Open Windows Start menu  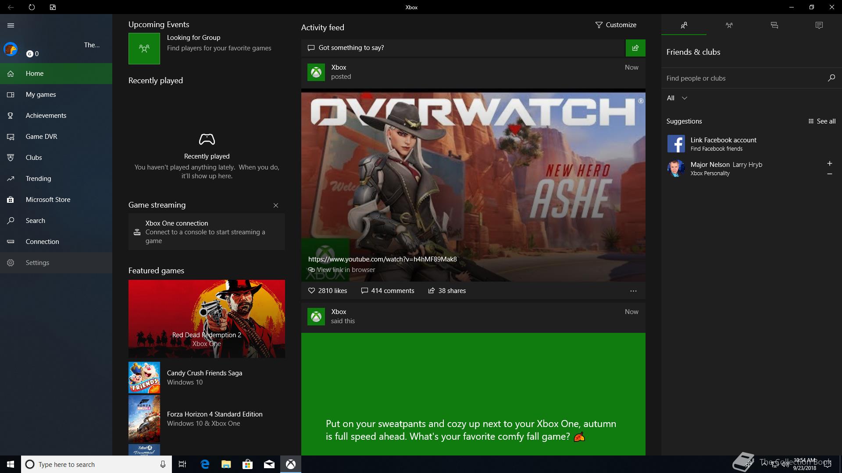(11, 464)
